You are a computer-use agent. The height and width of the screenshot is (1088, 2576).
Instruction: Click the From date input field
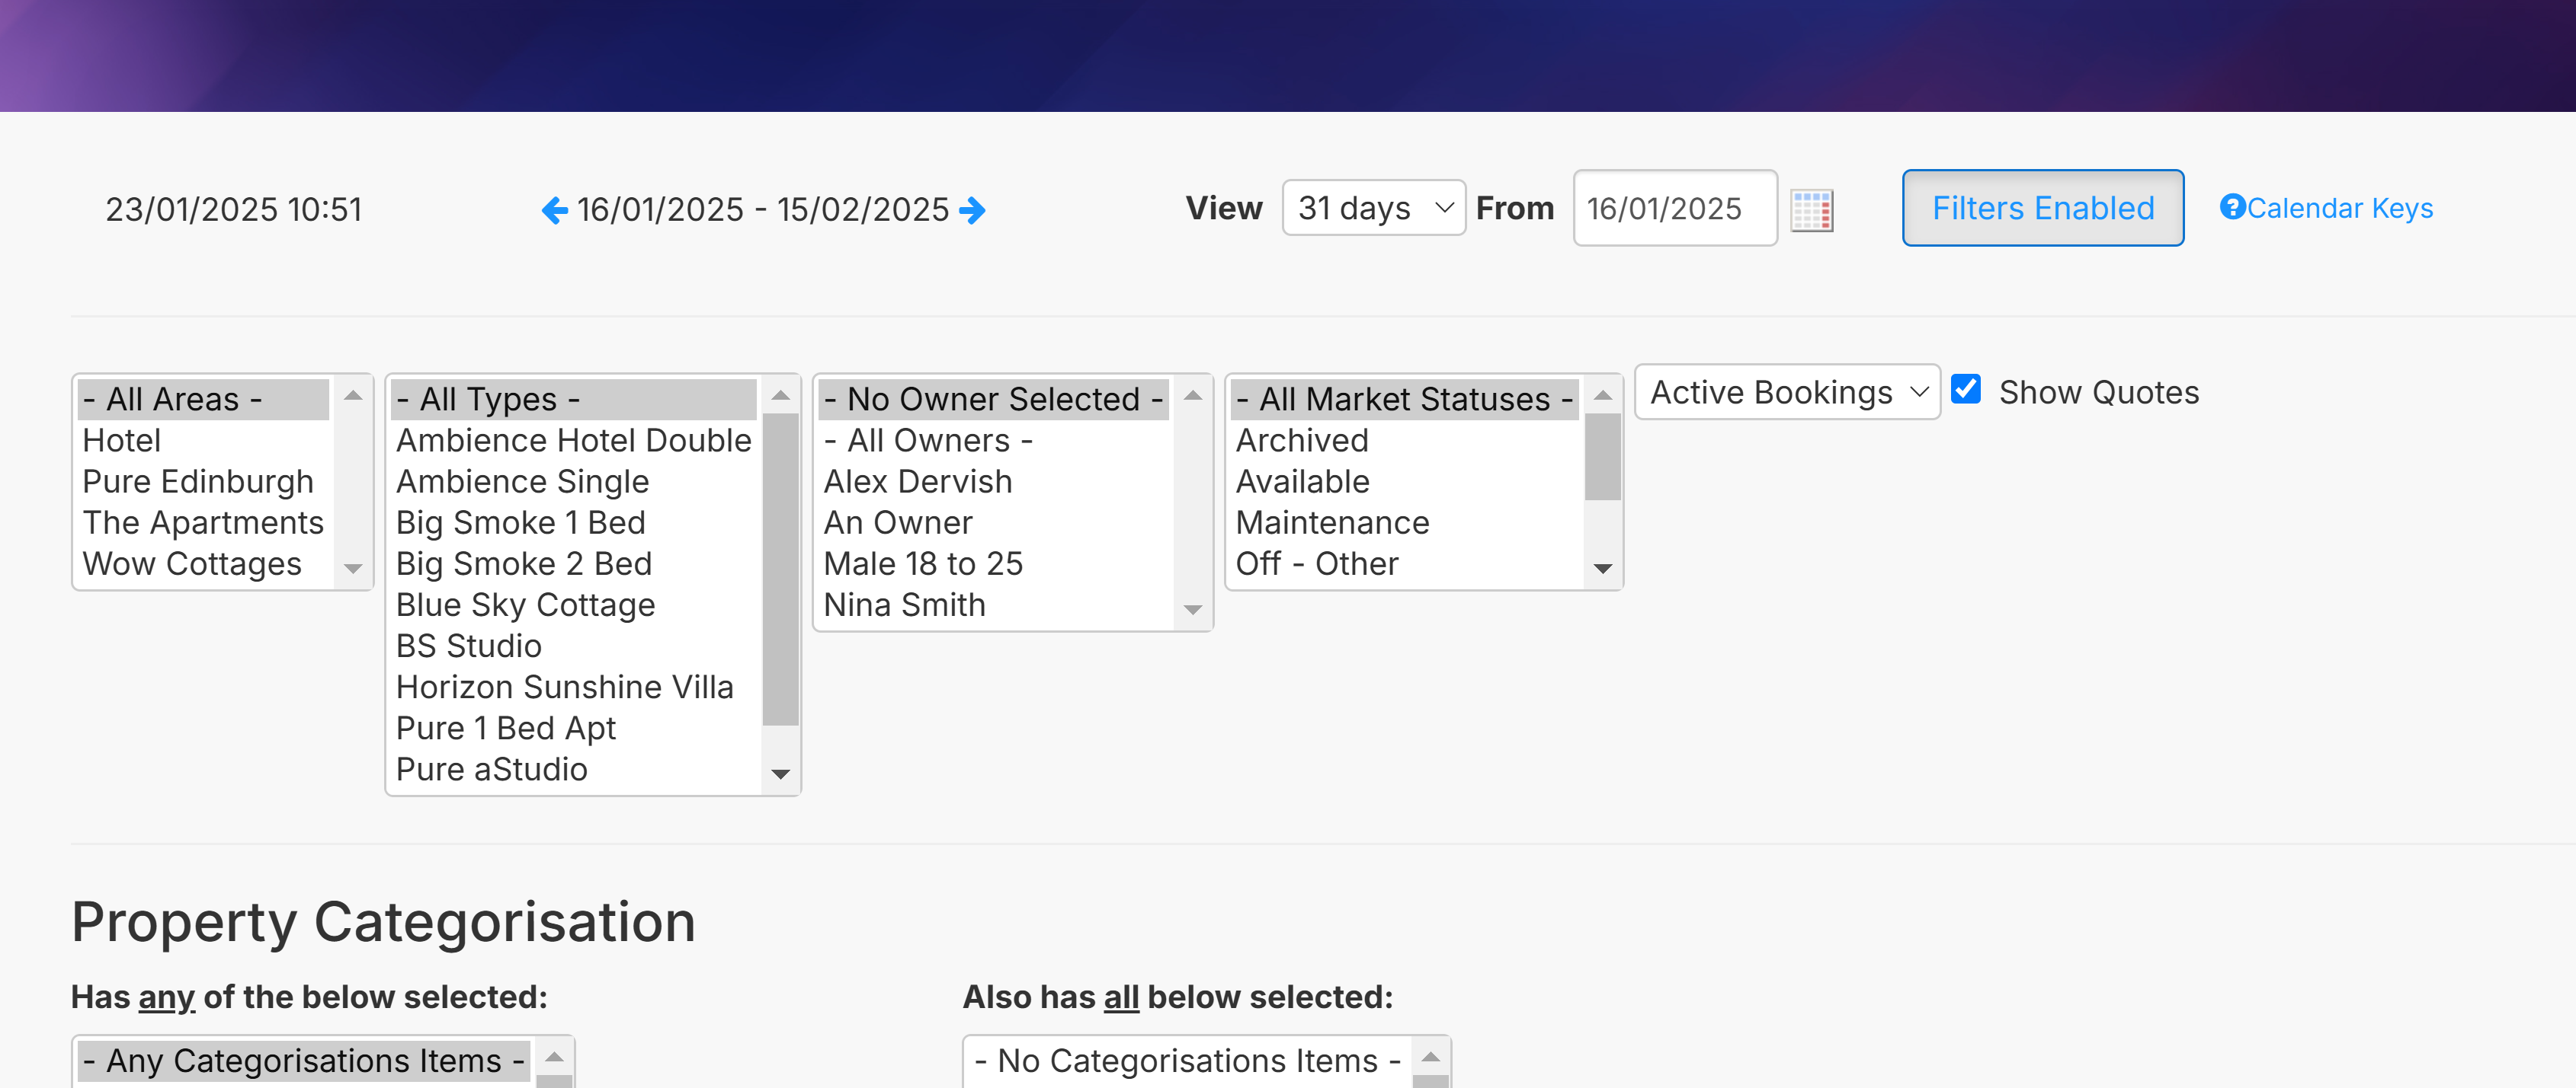coord(1674,208)
